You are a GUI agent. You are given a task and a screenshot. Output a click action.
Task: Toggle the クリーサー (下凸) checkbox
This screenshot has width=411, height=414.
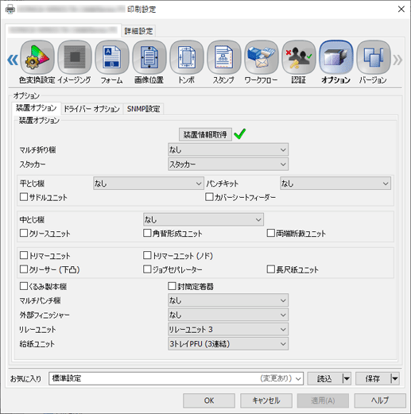pyautogui.click(x=24, y=269)
